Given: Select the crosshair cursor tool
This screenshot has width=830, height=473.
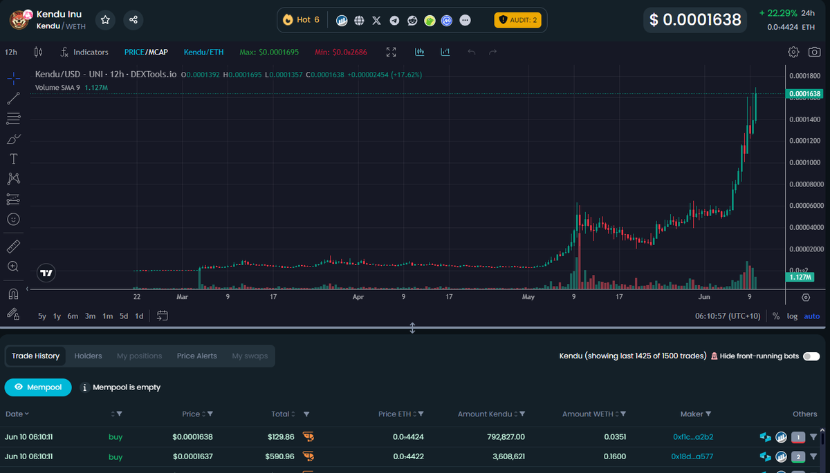Looking at the screenshot, I should (x=13, y=78).
